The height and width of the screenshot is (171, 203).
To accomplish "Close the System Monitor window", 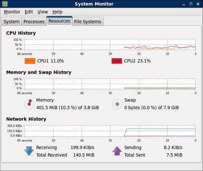I will tap(198, 4).
